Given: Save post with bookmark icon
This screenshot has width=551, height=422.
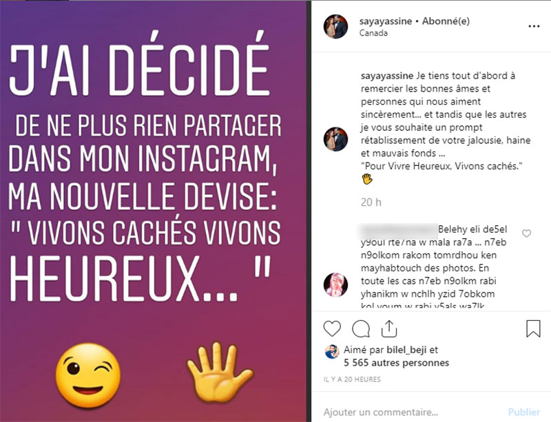Looking at the screenshot, I should point(533,328).
